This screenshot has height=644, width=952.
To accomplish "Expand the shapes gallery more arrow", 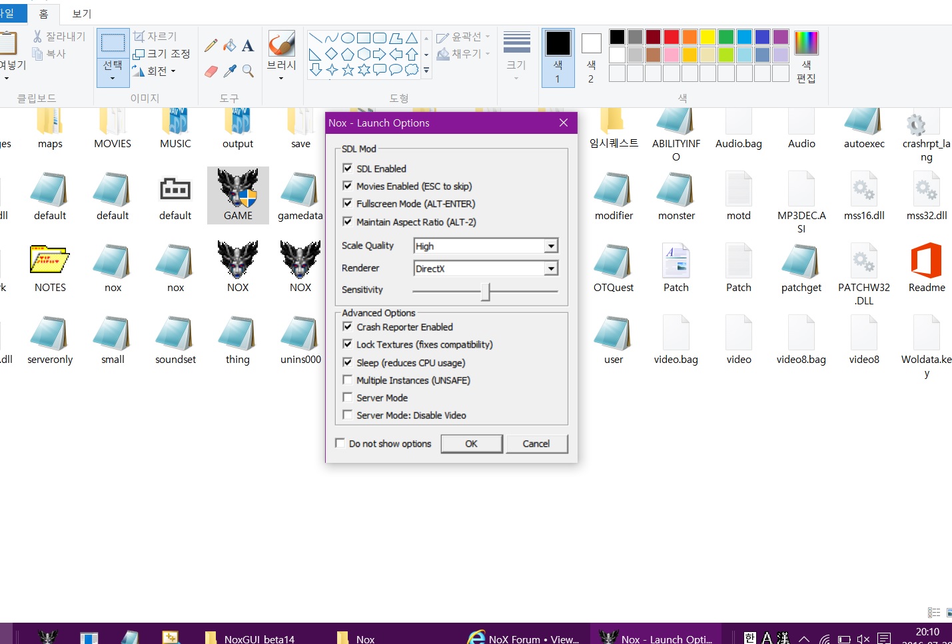I will click(426, 69).
